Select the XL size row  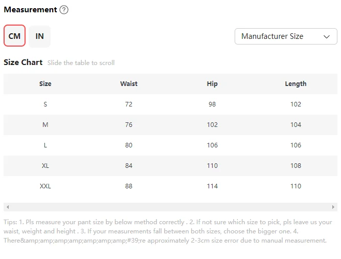click(x=171, y=166)
